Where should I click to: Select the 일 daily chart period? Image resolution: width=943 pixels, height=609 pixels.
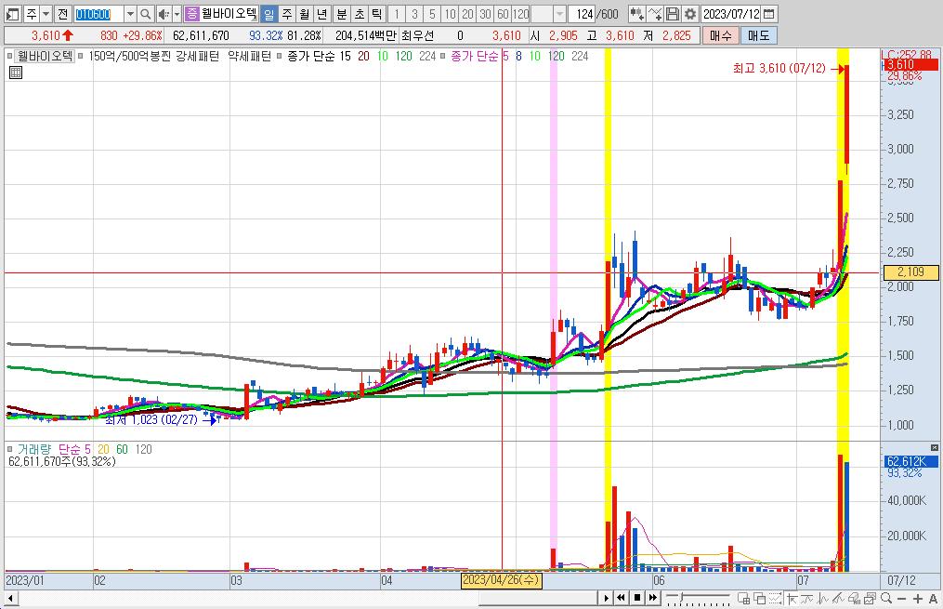[x=268, y=14]
